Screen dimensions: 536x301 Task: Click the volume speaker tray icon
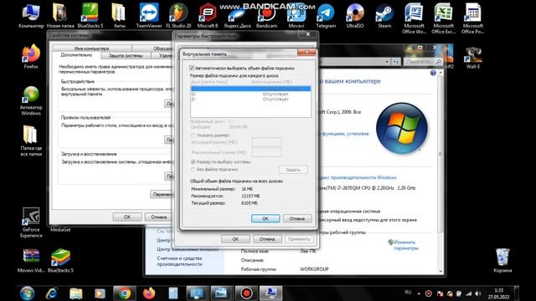[478, 293]
